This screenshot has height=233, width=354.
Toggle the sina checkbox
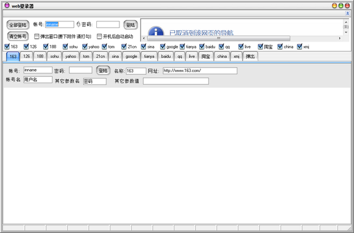click(144, 47)
